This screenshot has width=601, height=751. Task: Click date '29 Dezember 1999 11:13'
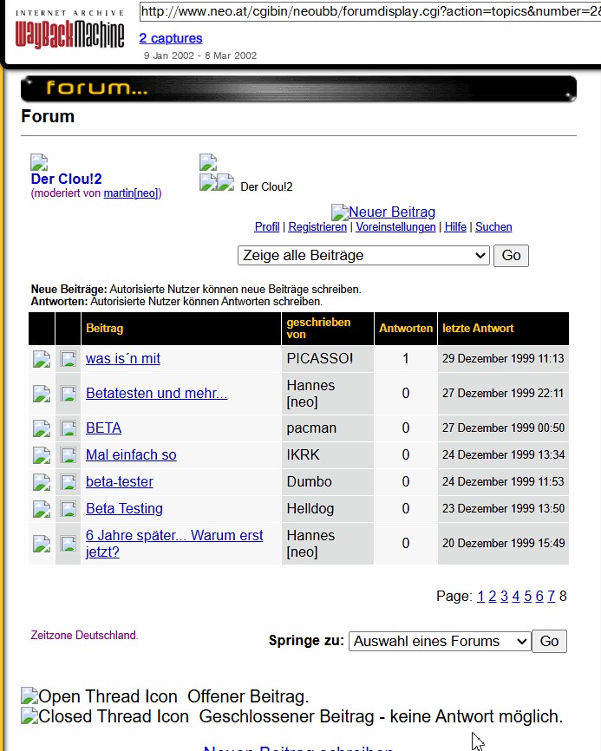tap(503, 359)
